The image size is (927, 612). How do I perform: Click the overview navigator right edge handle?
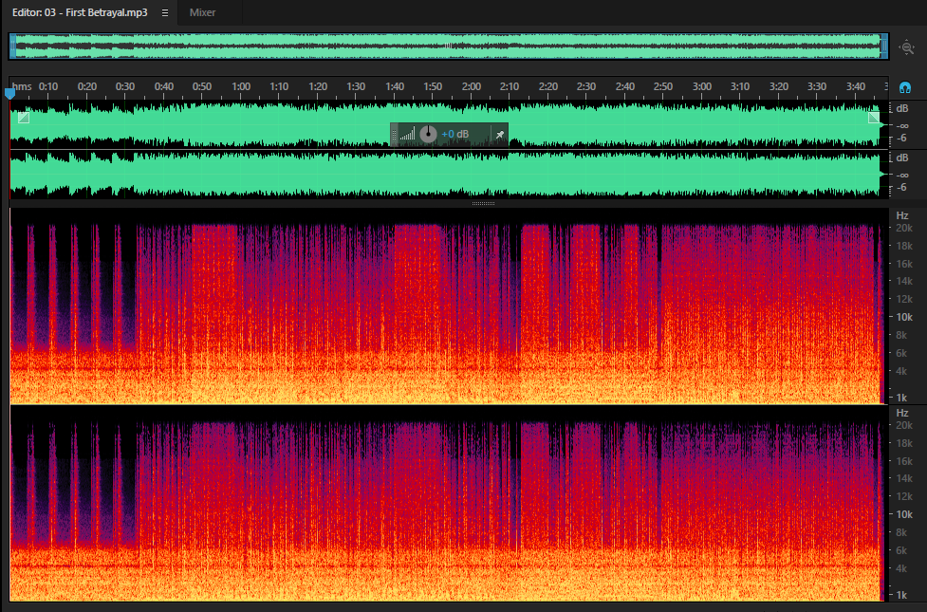pyautogui.click(x=884, y=46)
